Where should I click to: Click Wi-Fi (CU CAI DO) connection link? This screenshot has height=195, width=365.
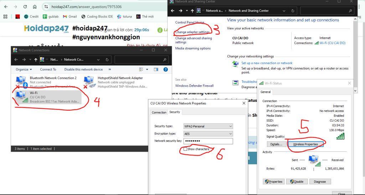point(333,43)
